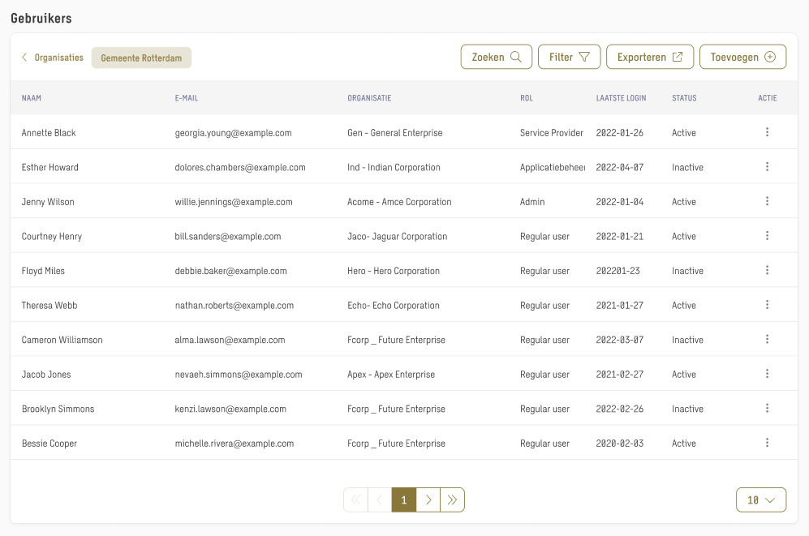Click email debbie.baker@example.com

[230, 271]
